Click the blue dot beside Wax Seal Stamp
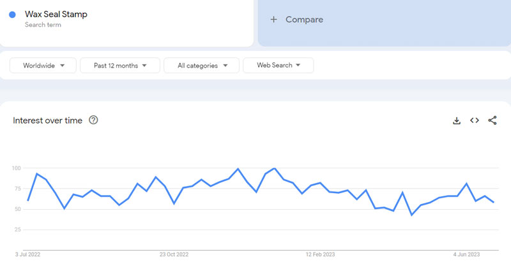The width and height of the screenshot is (511, 269). [x=13, y=15]
